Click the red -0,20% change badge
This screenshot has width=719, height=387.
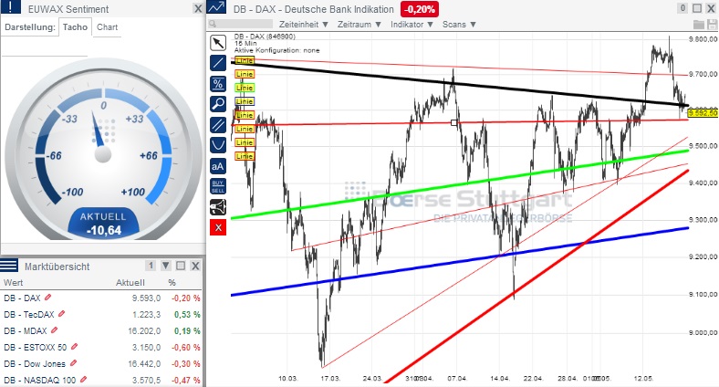point(420,9)
